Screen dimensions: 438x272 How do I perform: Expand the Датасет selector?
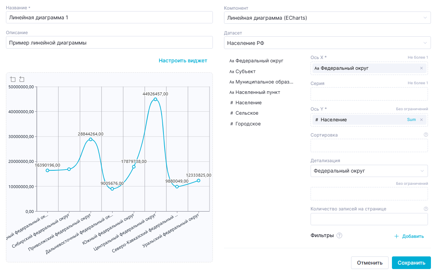pos(327,43)
